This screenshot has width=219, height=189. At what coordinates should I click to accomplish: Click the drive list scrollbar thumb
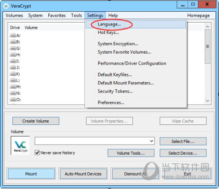[x=208, y=47]
